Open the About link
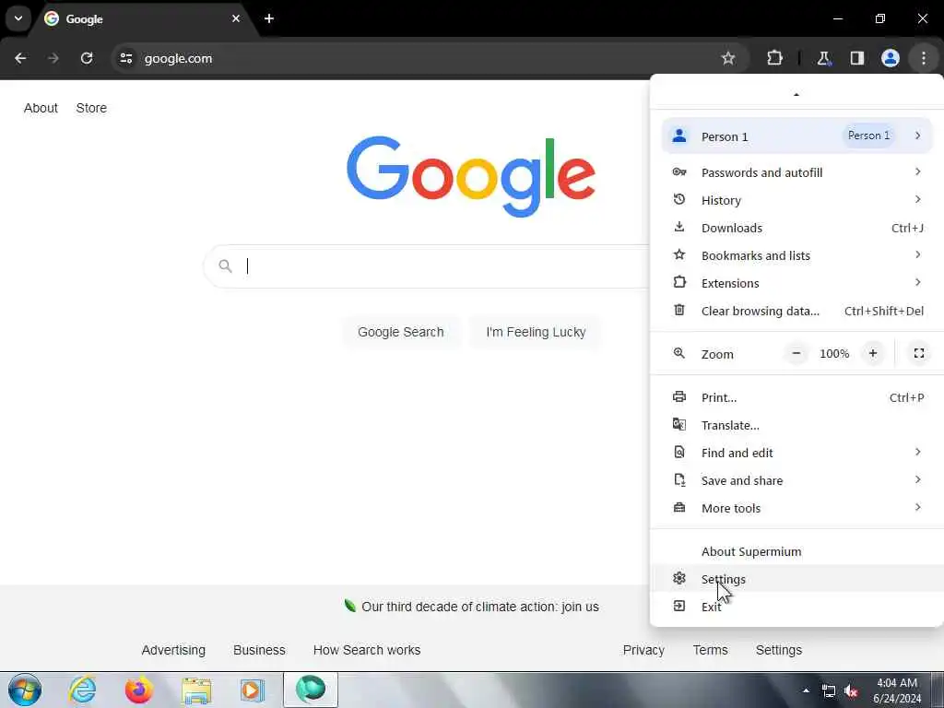Screen dimensions: 944x708 pyautogui.click(x=41, y=109)
